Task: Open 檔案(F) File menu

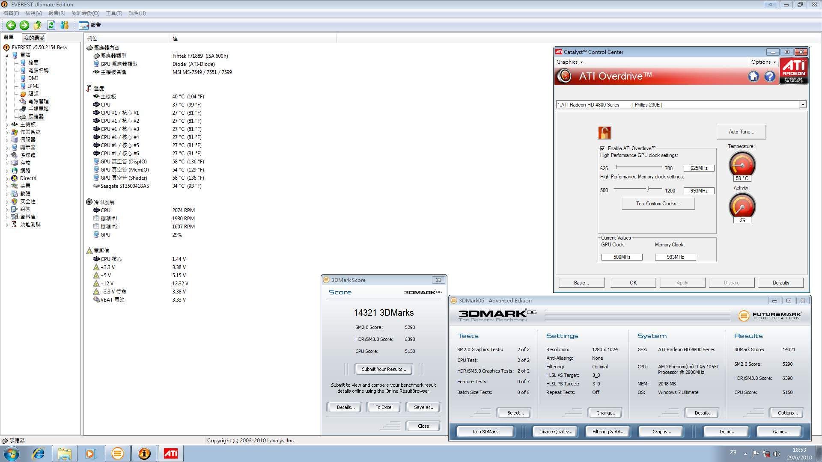Action: click(11, 13)
